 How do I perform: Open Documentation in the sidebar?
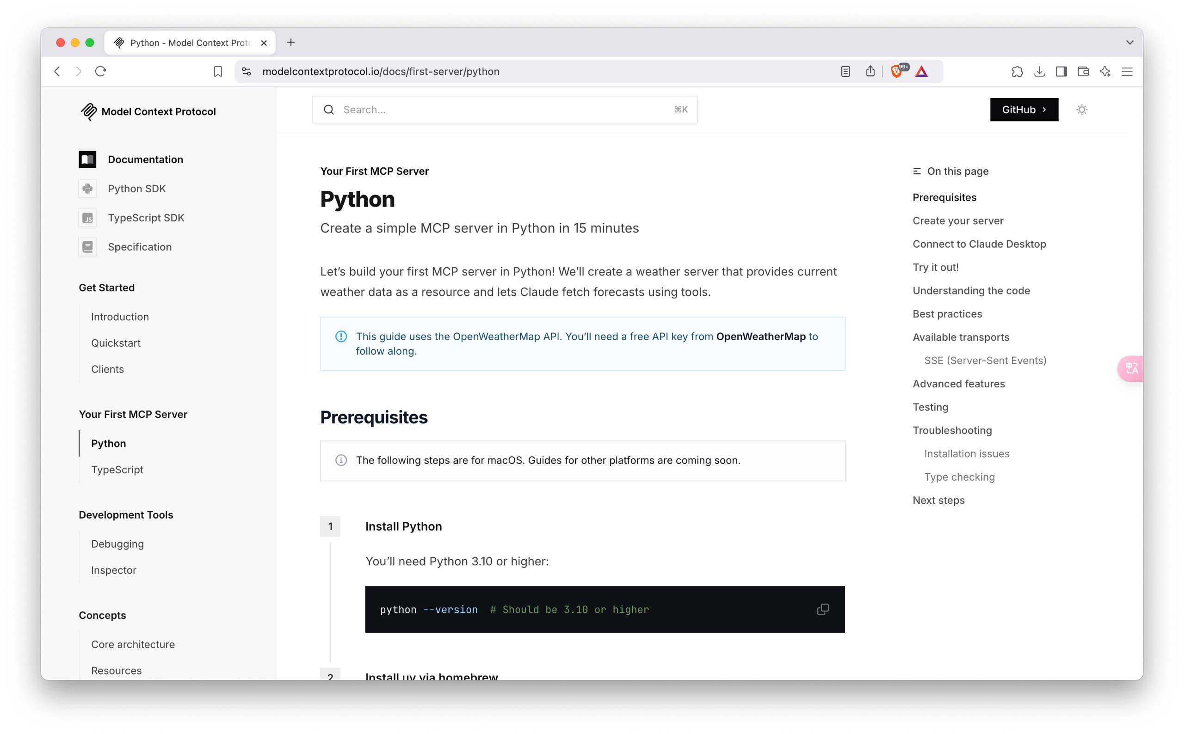(x=145, y=159)
